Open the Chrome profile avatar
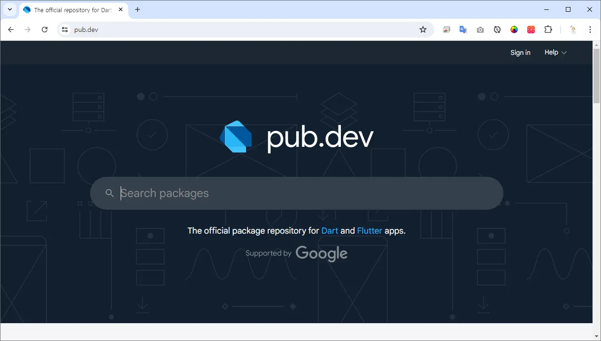601x341 pixels. (x=573, y=30)
